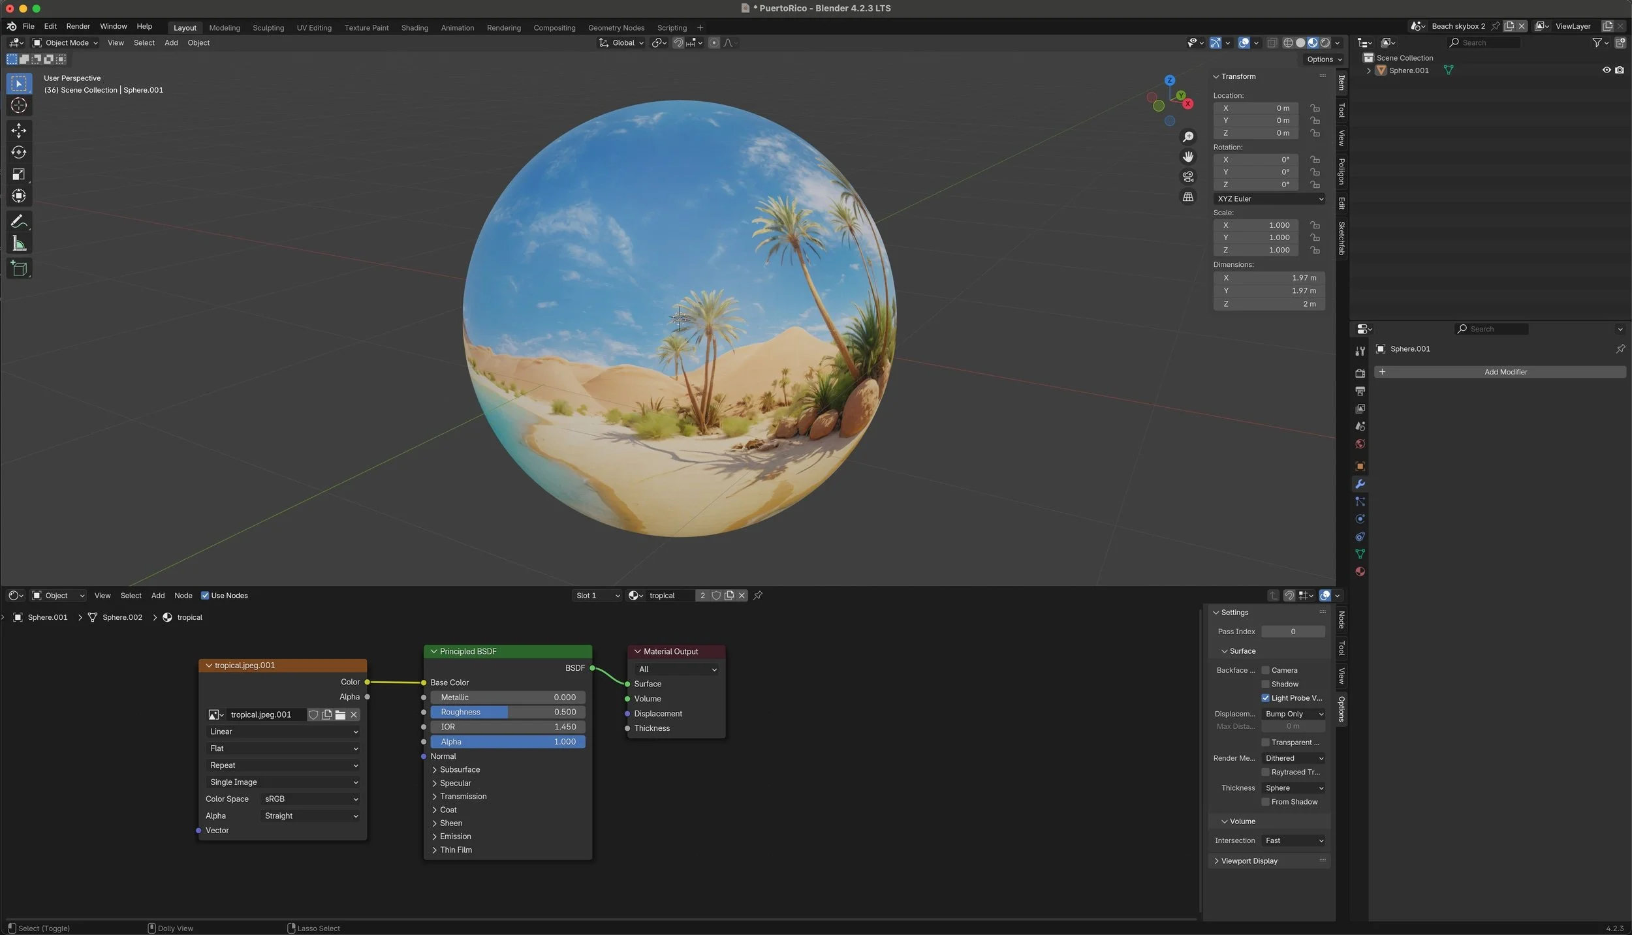Image resolution: width=1632 pixels, height=935 pixels.
Task: Click the material user count 2 button
Action: click(702, 595)
